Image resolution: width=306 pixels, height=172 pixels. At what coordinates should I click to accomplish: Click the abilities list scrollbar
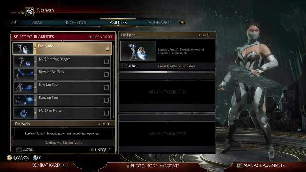click(113, 81)
